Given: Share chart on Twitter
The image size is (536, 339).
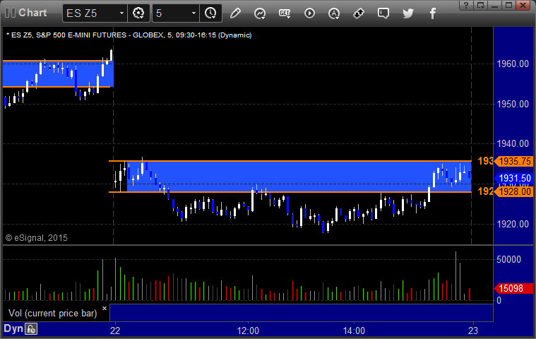Looking at the screenshot, I should (x=407, y=13).
